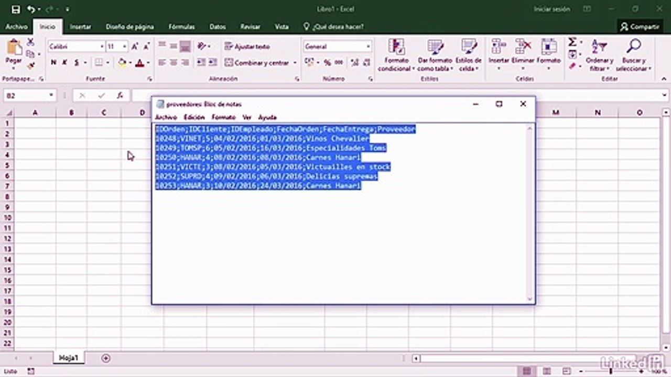The image size is (671, 377).
Task: Open the Calibri font name dropdown
Action: tap(102, 47)
